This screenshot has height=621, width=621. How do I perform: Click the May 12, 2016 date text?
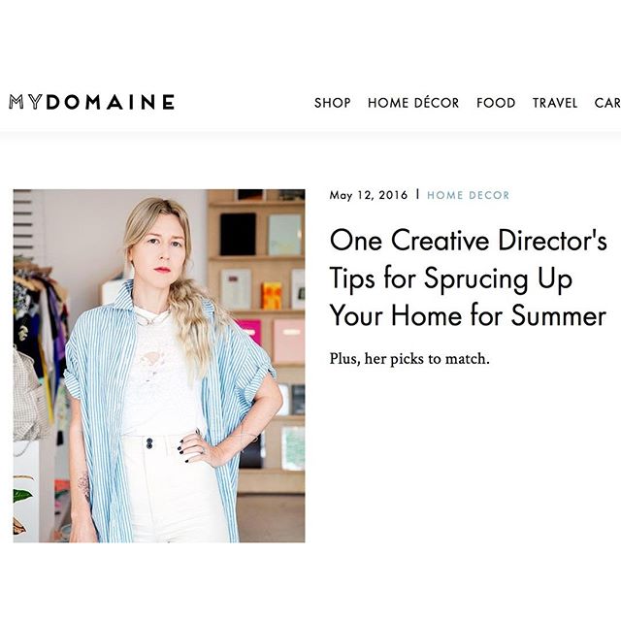[369, 195]
